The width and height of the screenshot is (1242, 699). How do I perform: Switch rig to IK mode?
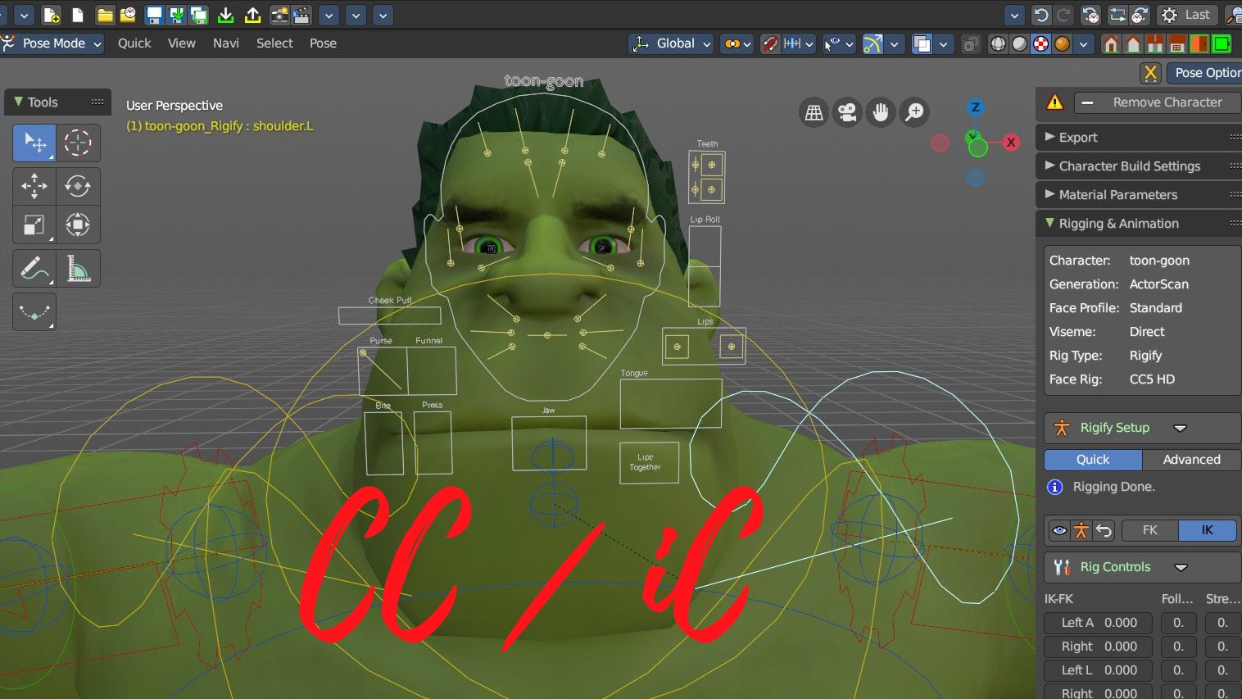click(1207, 530)
